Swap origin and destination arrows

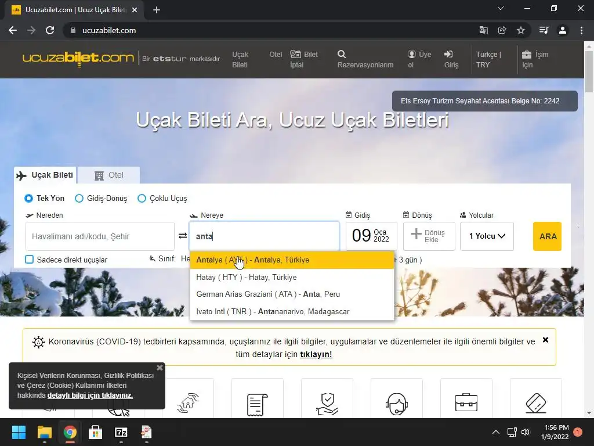pos(183,236)
